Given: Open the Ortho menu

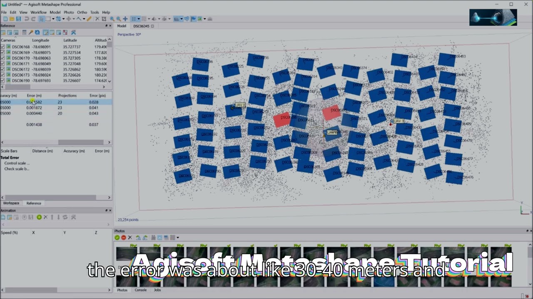Looking at the screenshot, I should click(x=82, y=12).
